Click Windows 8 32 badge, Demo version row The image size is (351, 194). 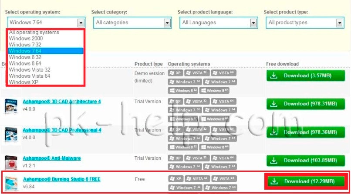(183, 91)
